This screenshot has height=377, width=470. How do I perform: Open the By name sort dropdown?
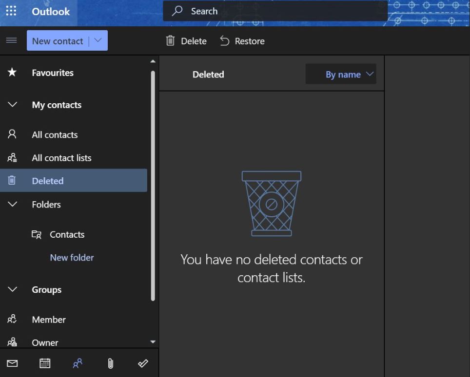(341, 74)
